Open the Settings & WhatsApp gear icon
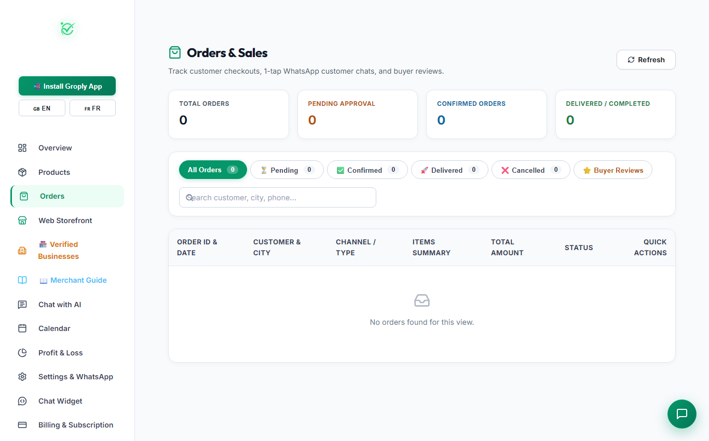Image resolution: width=709 pixels, height=441 pixels. pyautogui.click(x=22, y=377)
